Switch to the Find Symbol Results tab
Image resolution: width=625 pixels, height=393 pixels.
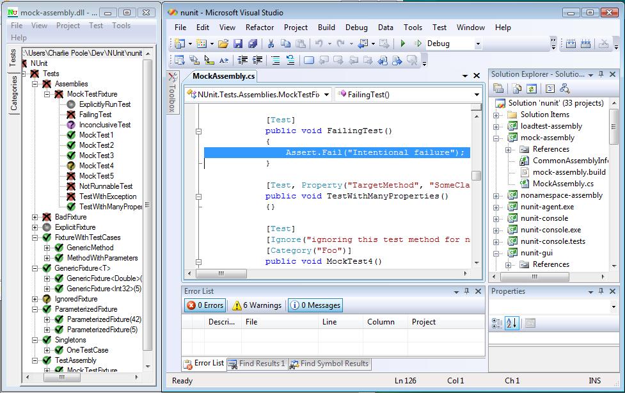329,364
